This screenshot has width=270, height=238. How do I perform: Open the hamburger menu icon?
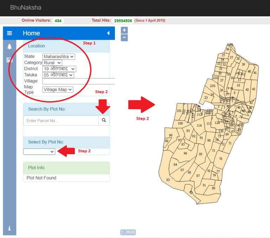pyautogui.click(x=9, y=33)
